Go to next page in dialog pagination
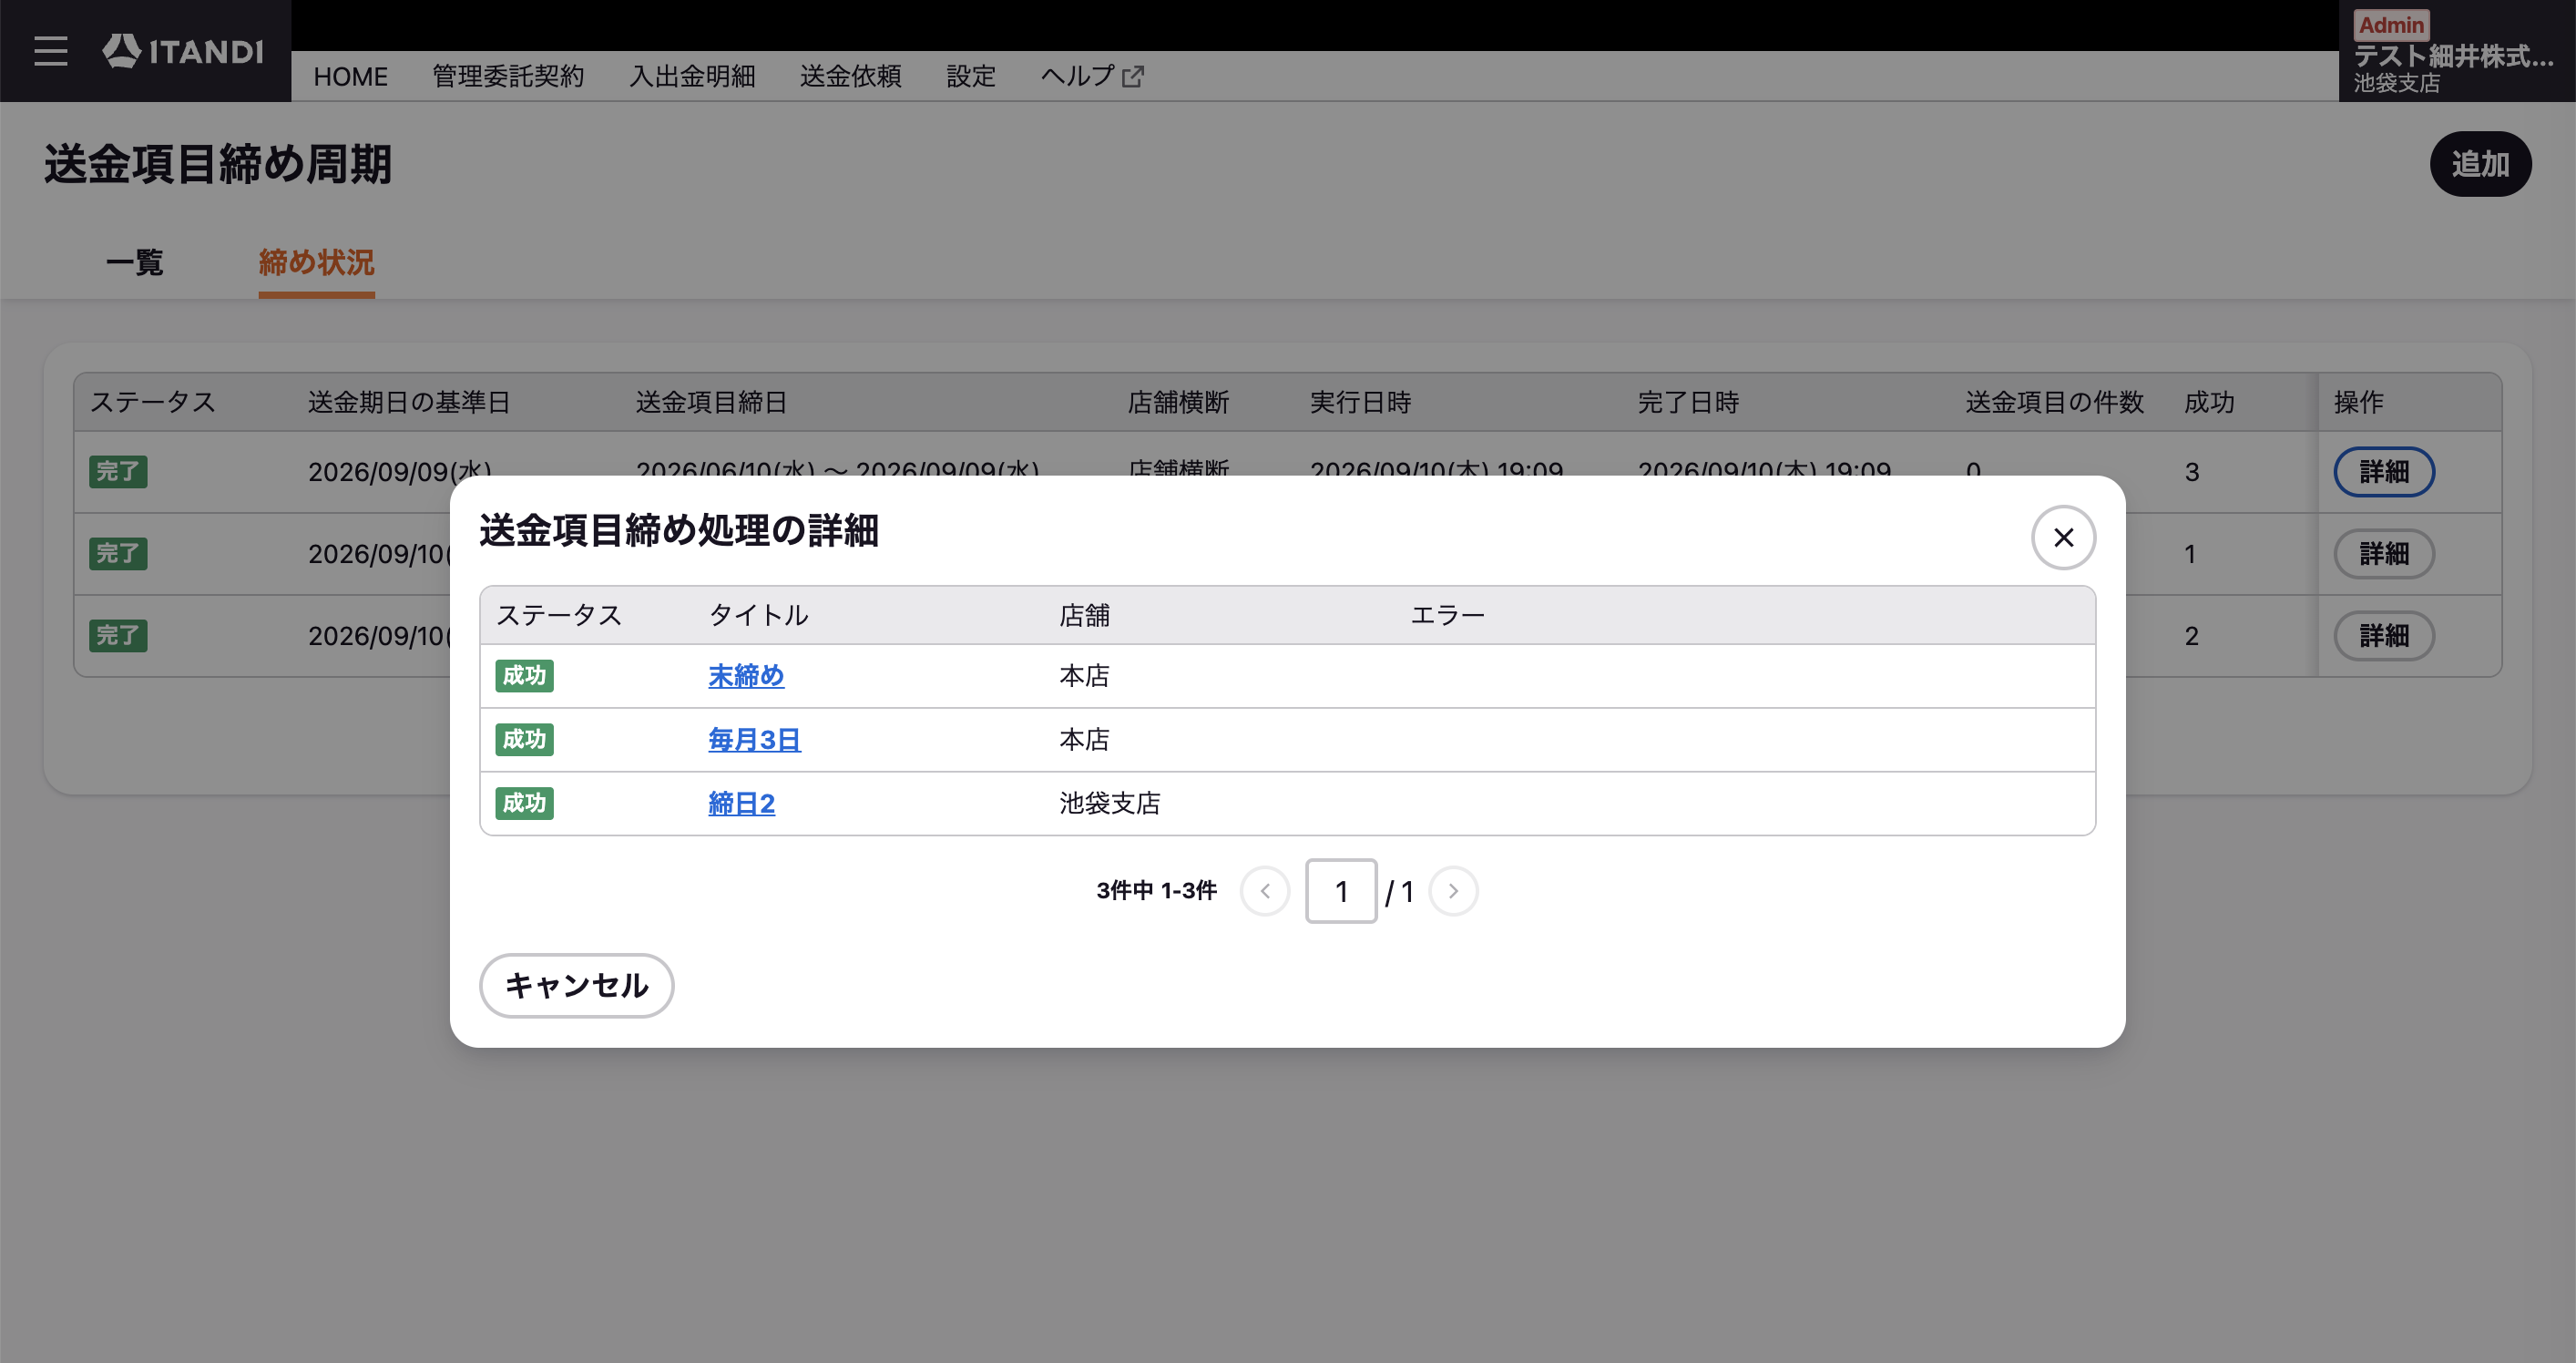Viewport: 2576px width, 1363px height. [1453, 890]
